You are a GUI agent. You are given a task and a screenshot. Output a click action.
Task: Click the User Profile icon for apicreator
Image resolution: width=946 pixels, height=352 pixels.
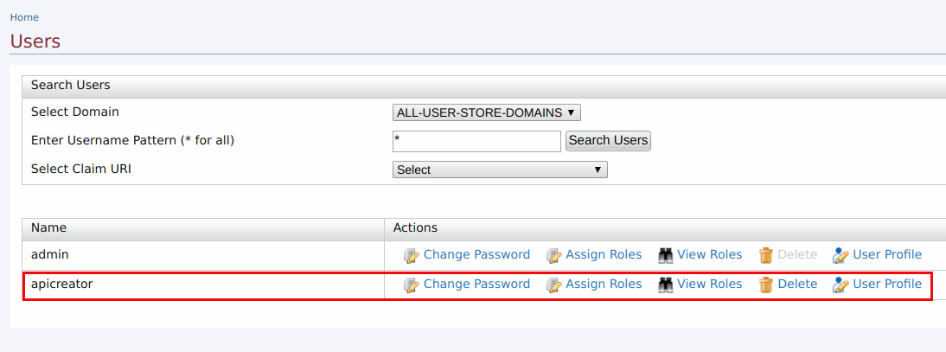(840, 285)
